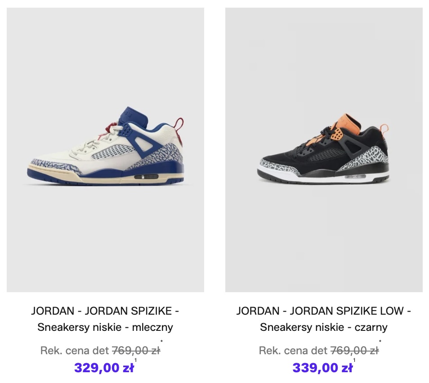Click the 'JORDAN - JORDAN SPIZIKE LOW -' product title

[x=324, y=311]
